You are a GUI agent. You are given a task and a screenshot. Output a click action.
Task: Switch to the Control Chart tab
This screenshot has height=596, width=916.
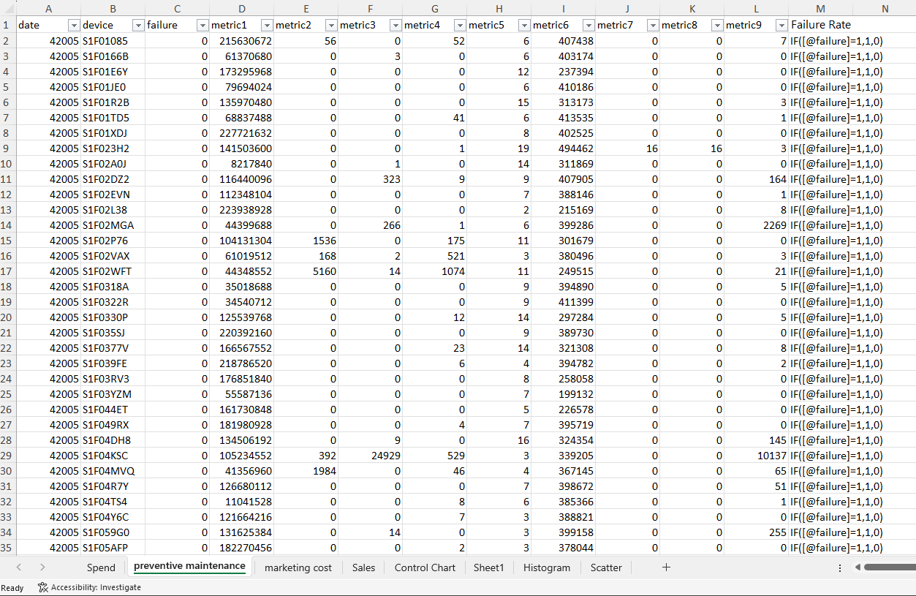tap(424, 567)
